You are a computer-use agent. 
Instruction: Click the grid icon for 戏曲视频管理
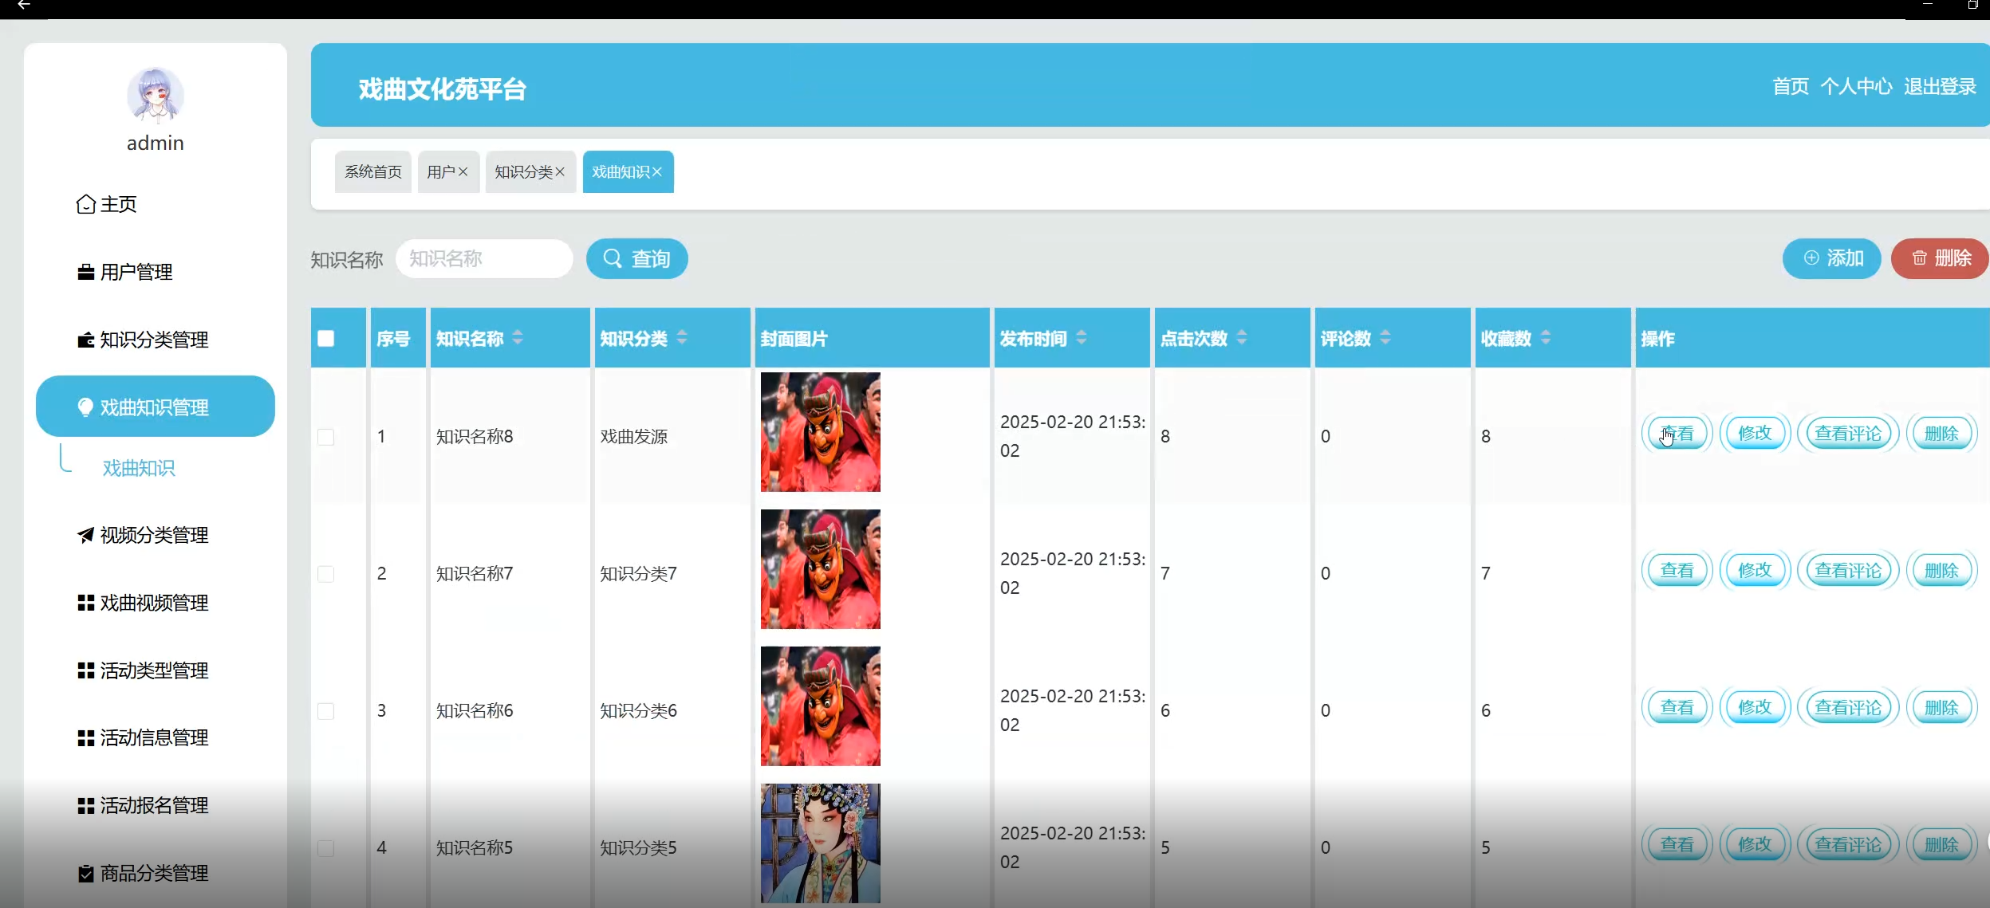click(x=85, y=603)
